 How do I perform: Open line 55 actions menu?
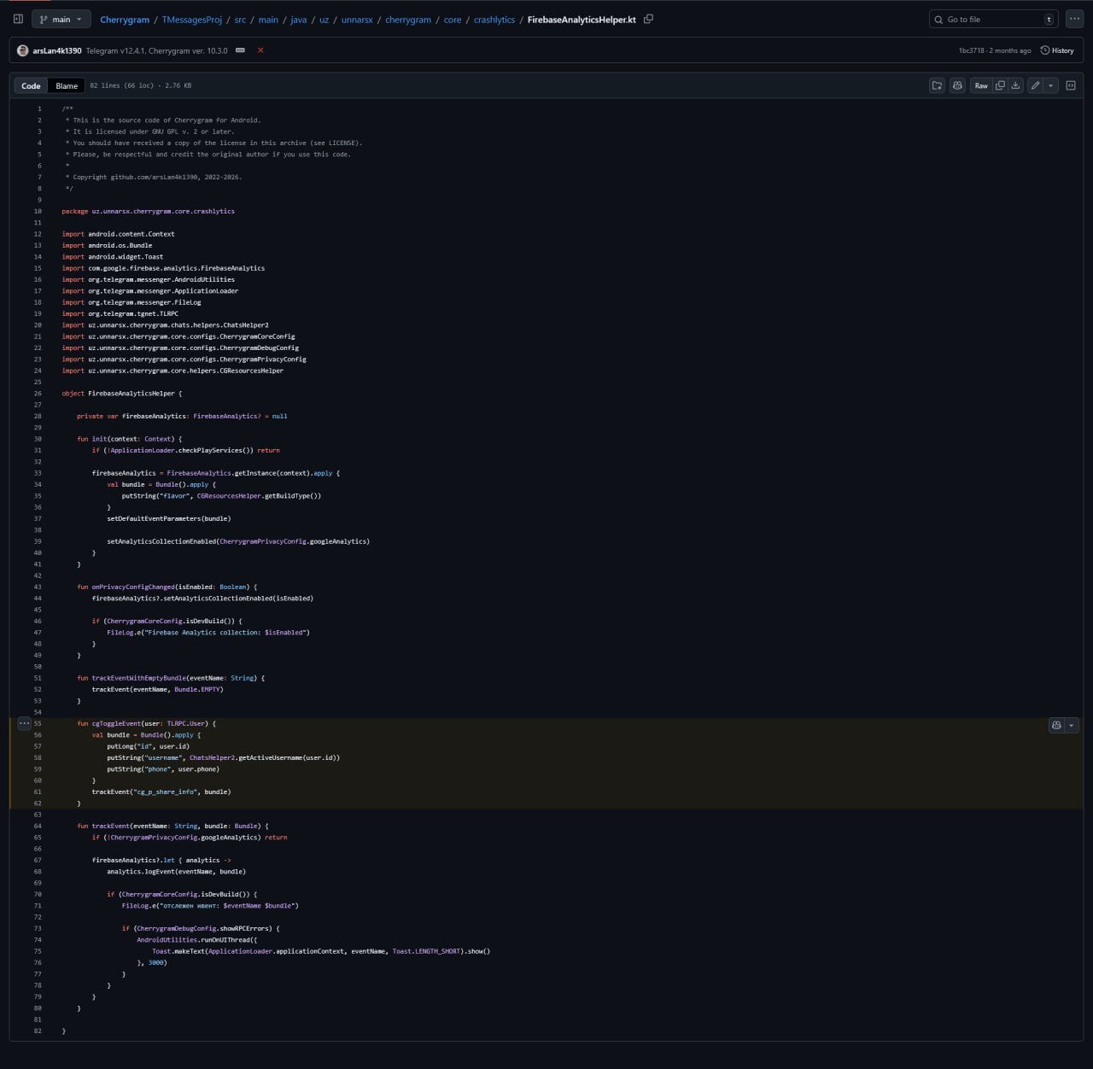tap(24, 723)
